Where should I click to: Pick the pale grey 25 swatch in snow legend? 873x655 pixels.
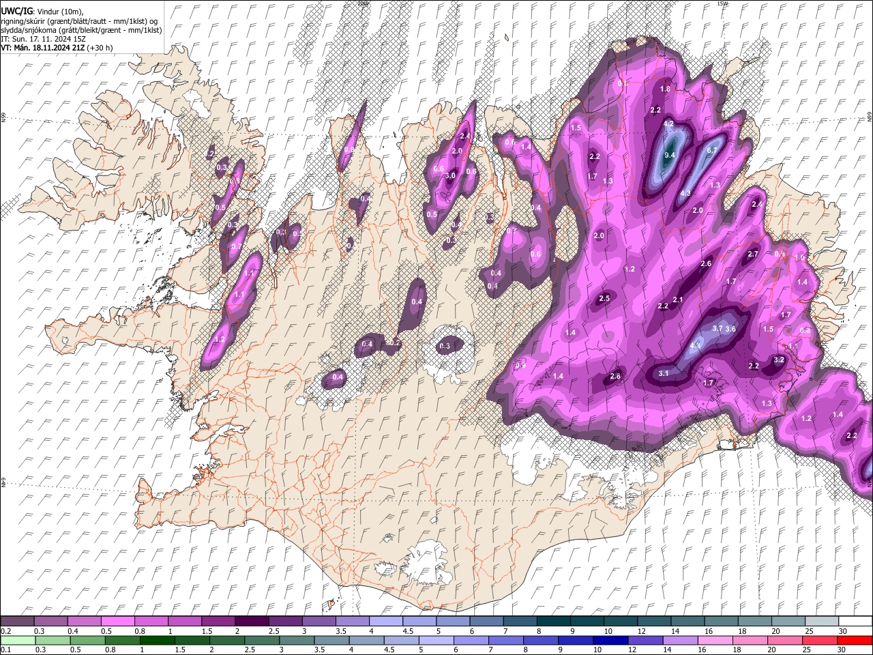pyautogui.click(x=822, y=621)
